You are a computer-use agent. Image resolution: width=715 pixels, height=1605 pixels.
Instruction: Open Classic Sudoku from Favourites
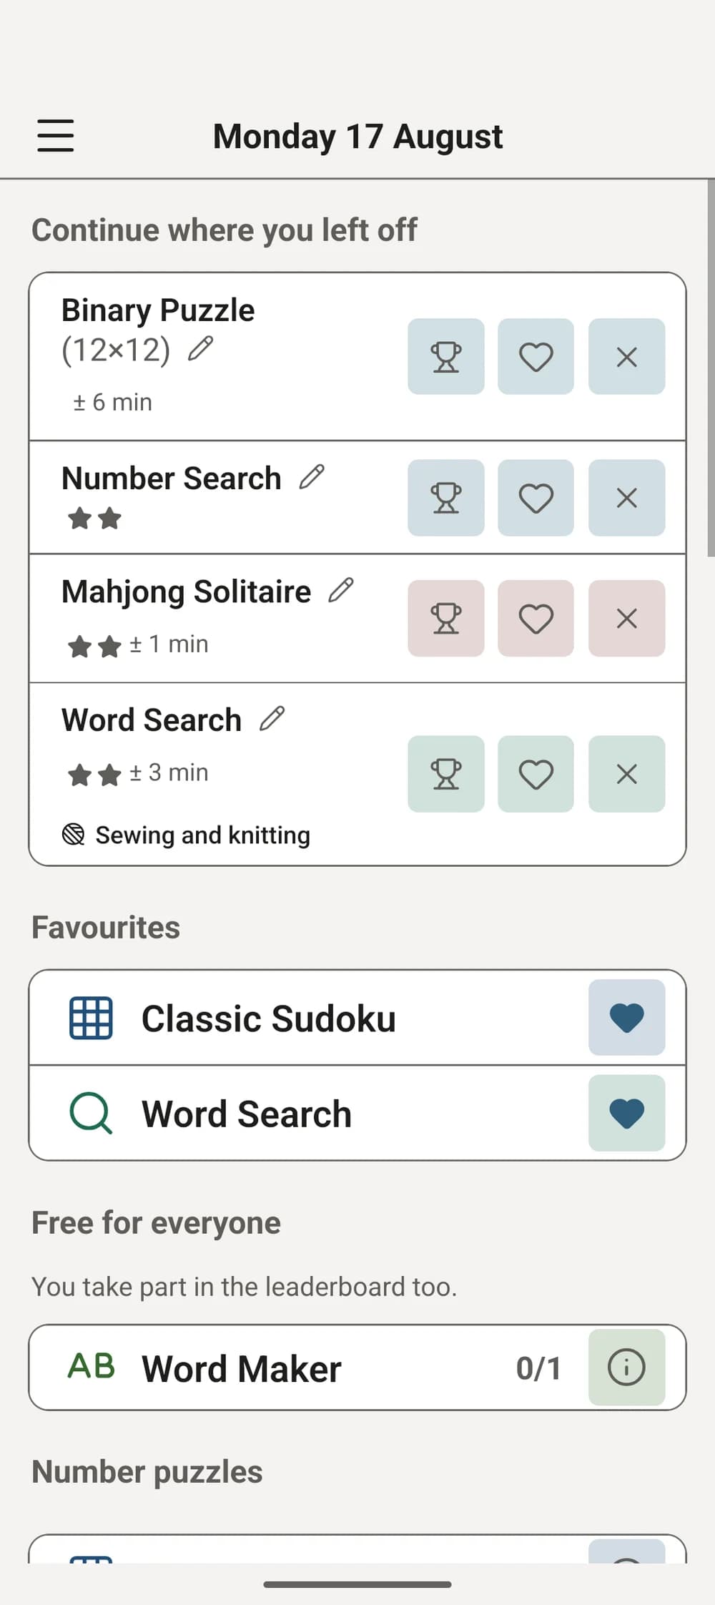click(x=307, y=1018)
